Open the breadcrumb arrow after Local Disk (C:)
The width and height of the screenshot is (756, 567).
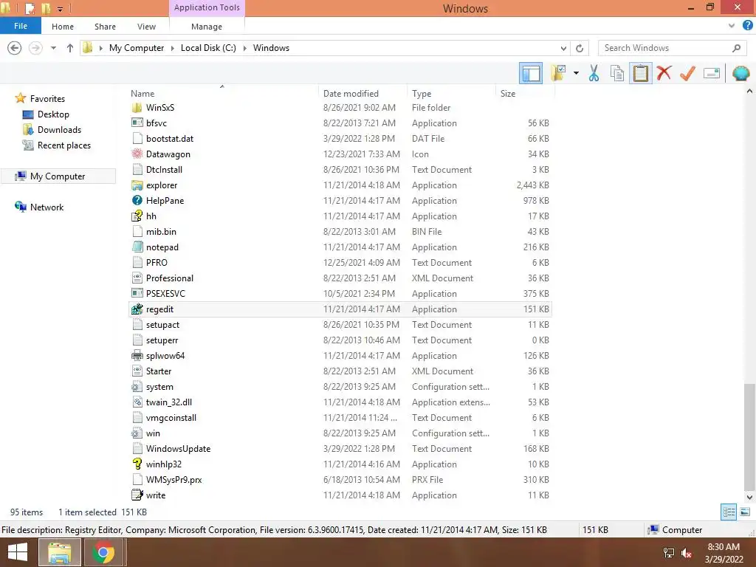245,48
